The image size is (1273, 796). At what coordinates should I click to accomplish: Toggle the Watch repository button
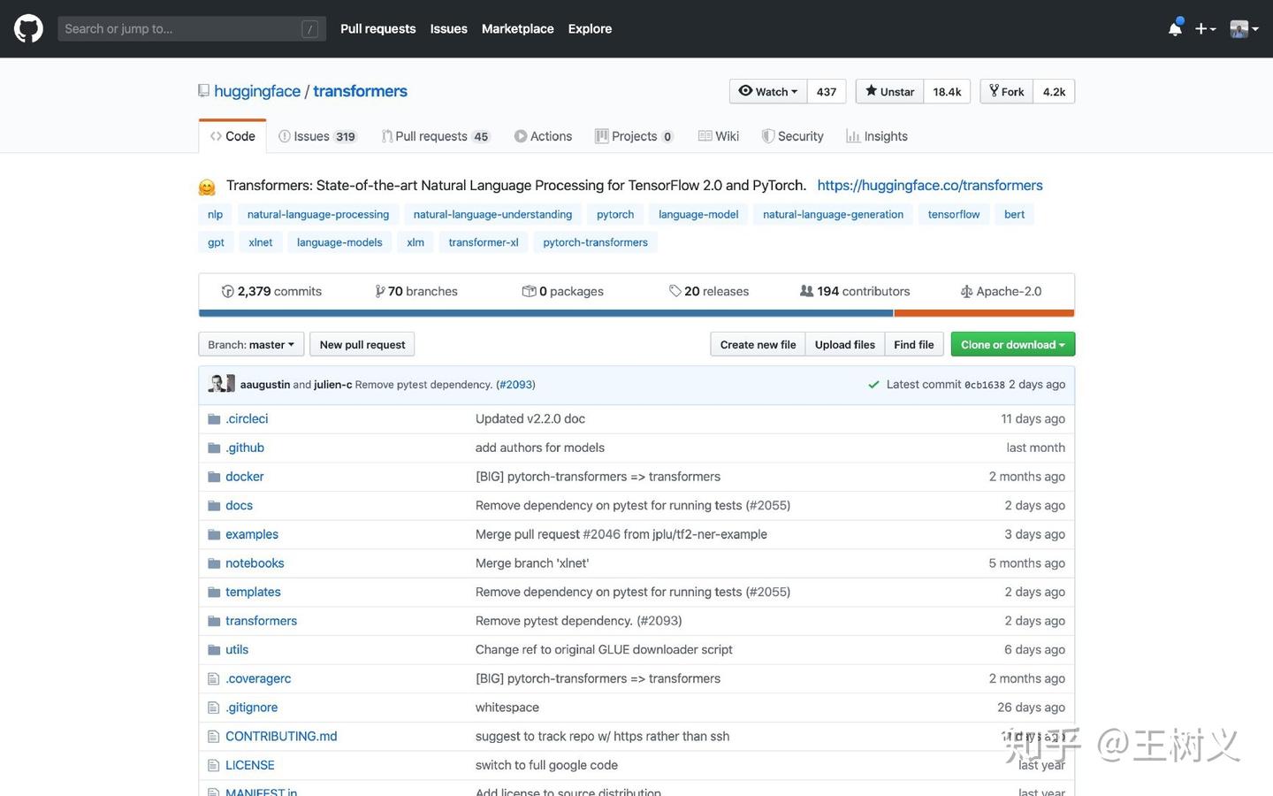[768, 91]
